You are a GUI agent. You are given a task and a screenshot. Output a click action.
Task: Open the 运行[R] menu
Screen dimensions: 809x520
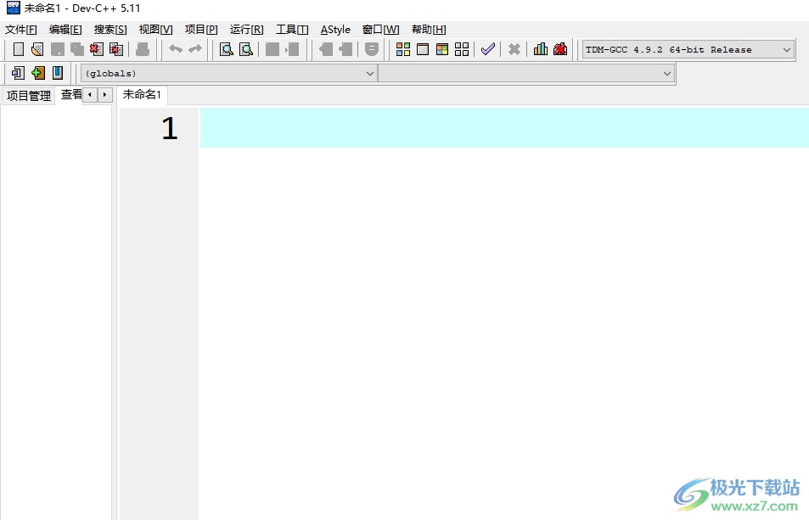[246, 30]
